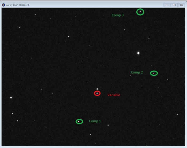Maximize the FITS image window
This screenshot has width=187, height=148.
[174, 5]
